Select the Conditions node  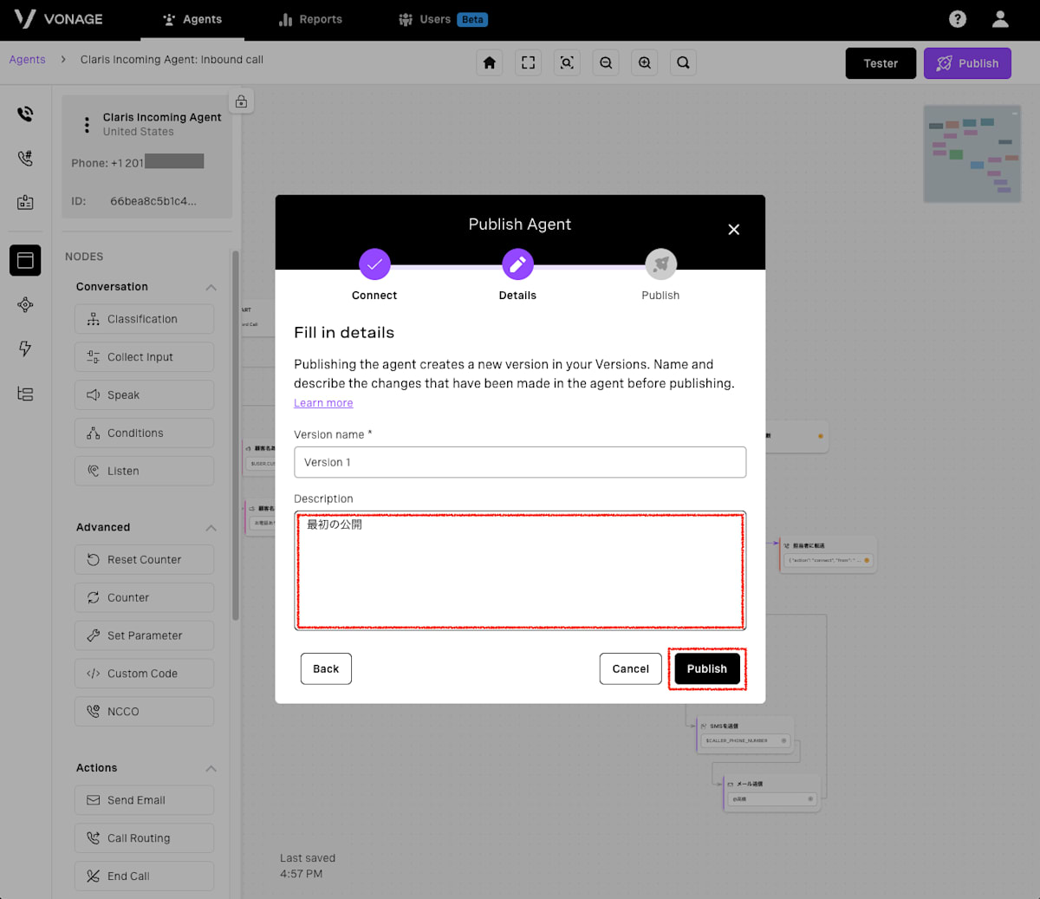(x=144, y=433)
